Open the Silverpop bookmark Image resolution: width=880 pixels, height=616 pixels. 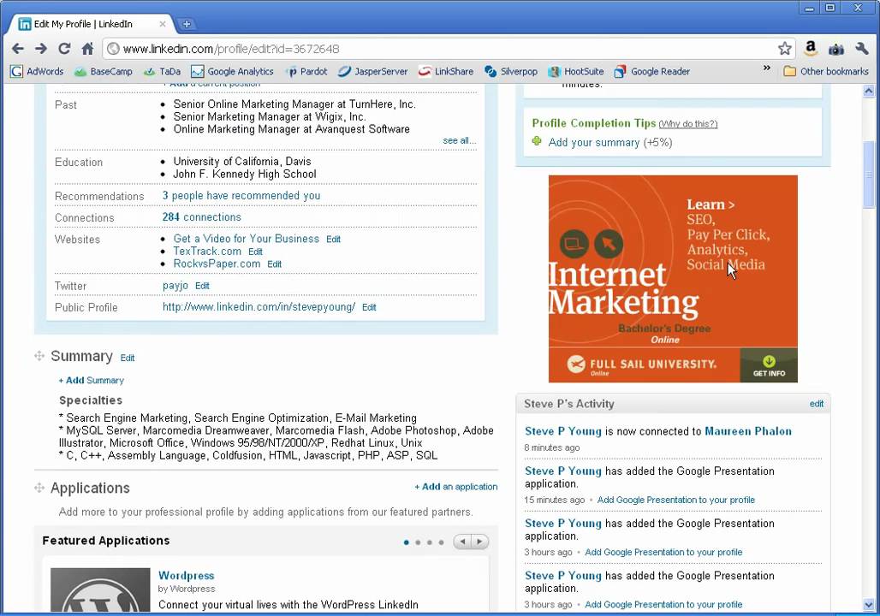[511, 71]
